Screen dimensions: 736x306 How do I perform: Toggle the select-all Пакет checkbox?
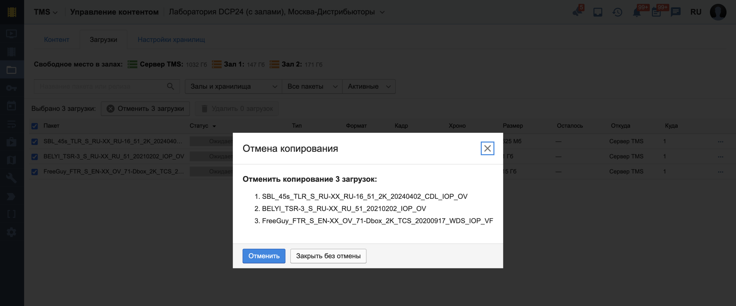(35, 126)
